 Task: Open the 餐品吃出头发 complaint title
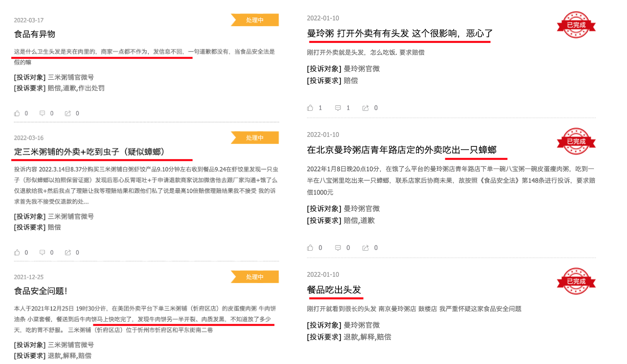[334, 290]
